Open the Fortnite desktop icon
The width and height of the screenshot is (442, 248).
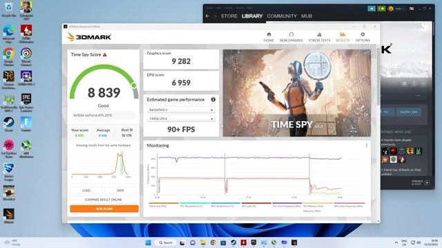[26, 124]
